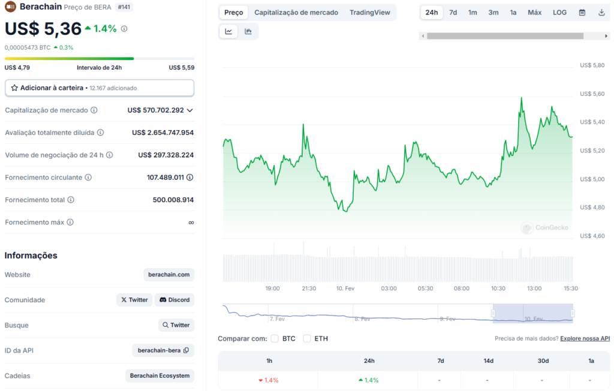Click the 24h column header in table
Image resolution: width=614 pixels, height=391 pixels.
369,361
